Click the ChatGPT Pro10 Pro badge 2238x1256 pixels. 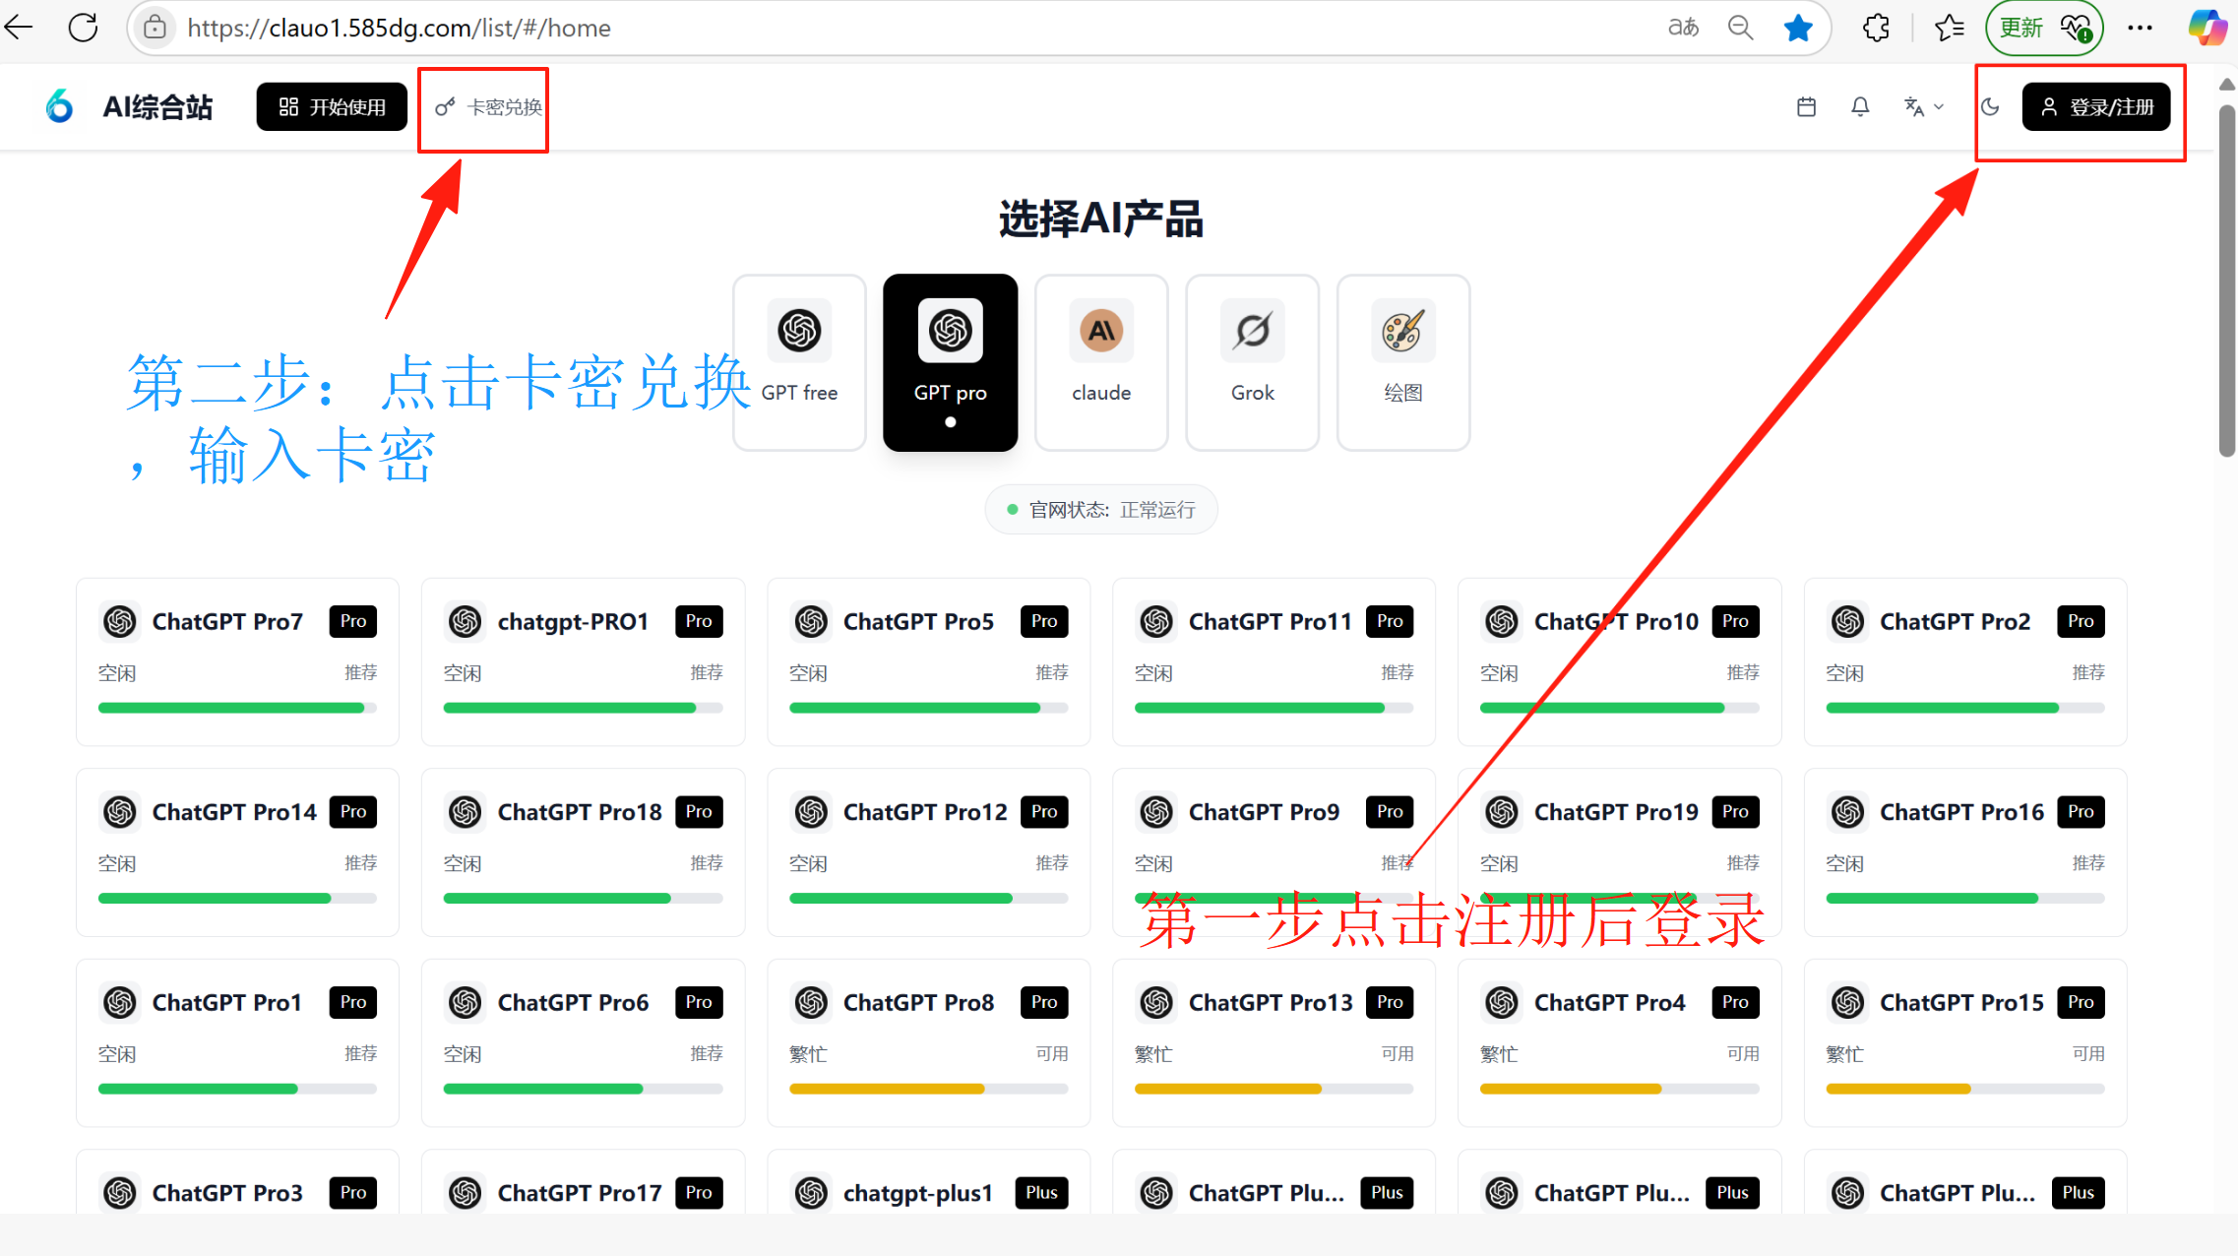(1735, 621)
